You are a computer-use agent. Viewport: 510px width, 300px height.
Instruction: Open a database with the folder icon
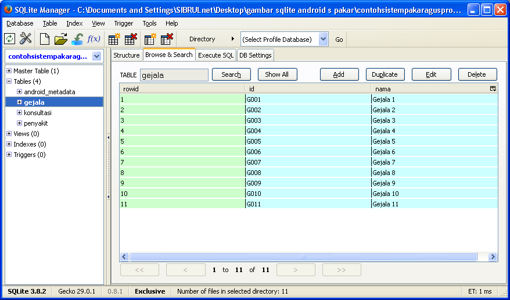pyautogui.click(x=61, y=39)
